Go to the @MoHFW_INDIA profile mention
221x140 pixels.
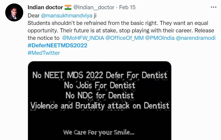83,38
